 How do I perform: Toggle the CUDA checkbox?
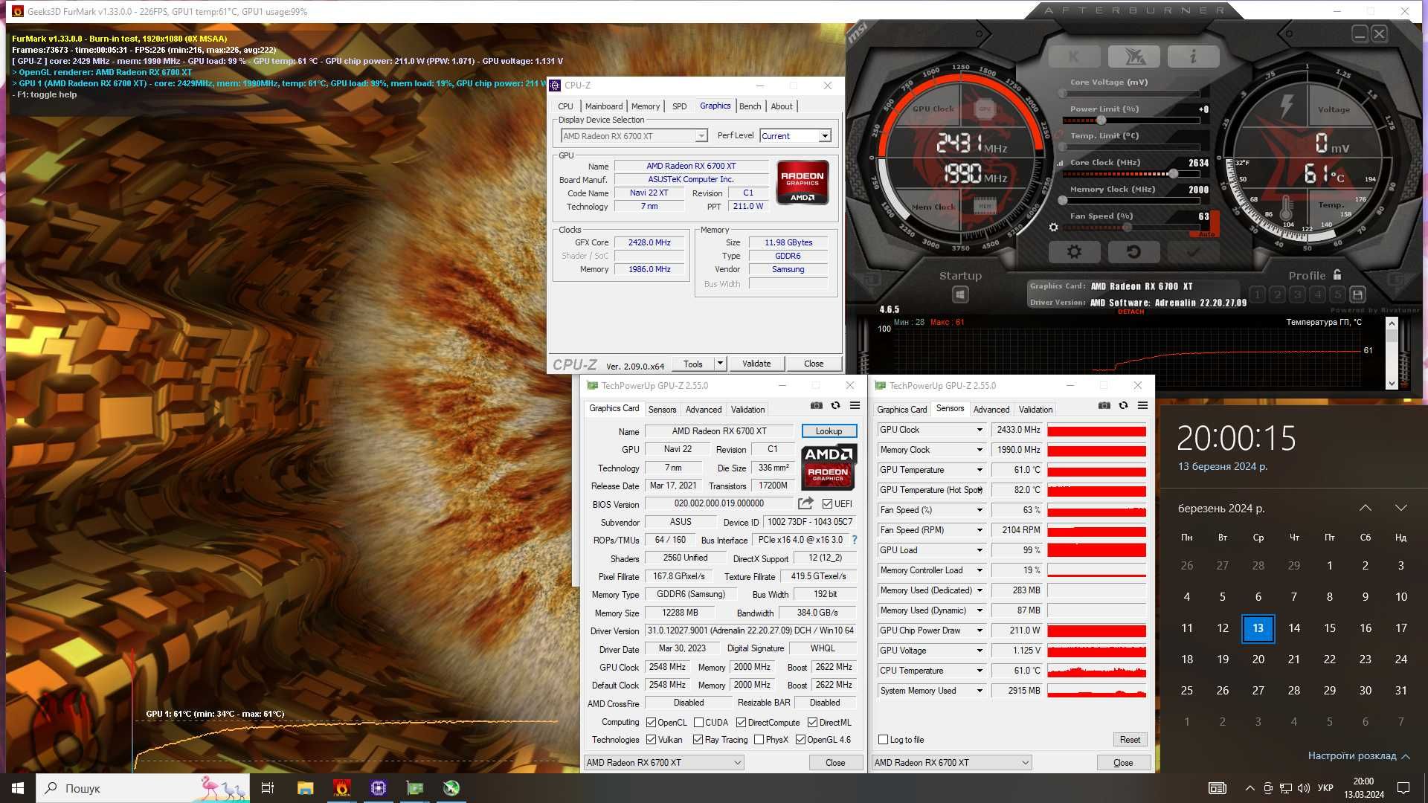pyautogui.click(x=698, y=723)
